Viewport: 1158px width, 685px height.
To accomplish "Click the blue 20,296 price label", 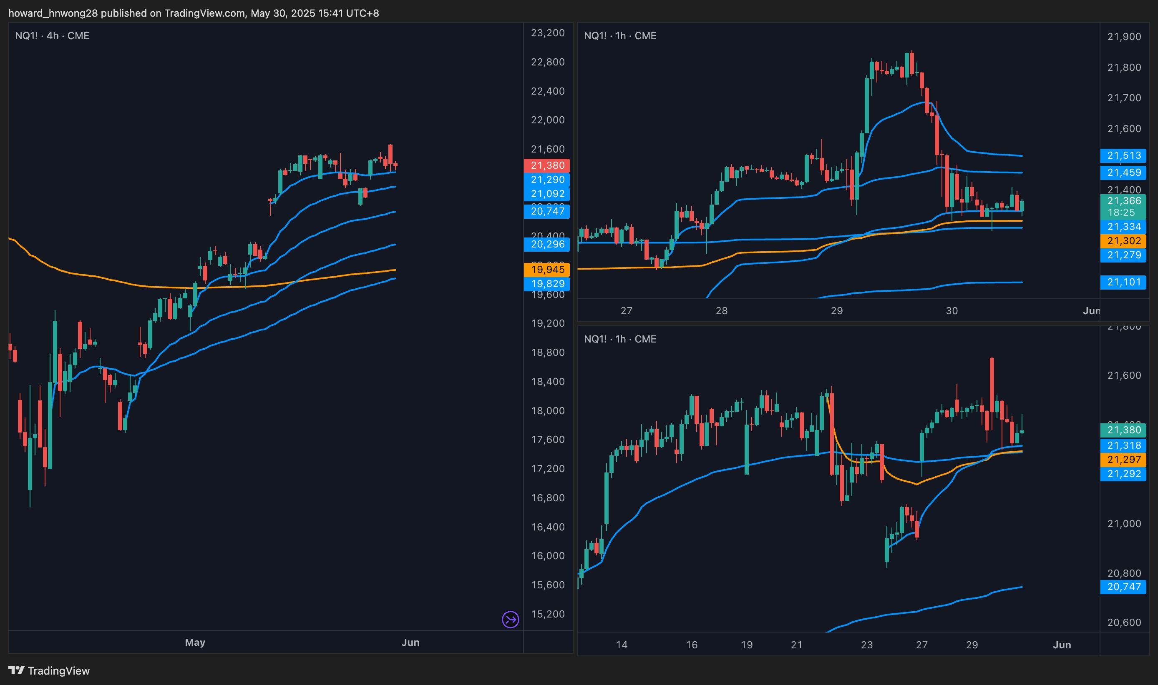I will click(x=546, y=244).
